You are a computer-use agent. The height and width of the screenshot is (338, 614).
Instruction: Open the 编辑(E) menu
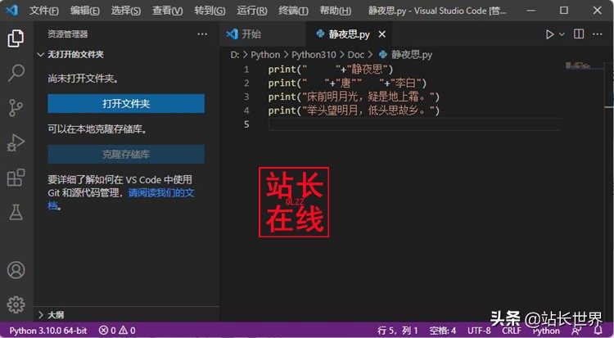coord(84,11)
